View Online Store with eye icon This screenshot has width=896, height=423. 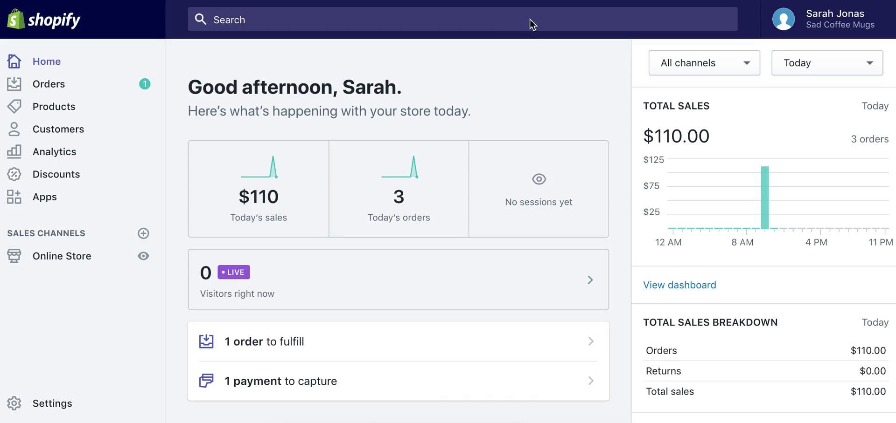coord(143,256)
